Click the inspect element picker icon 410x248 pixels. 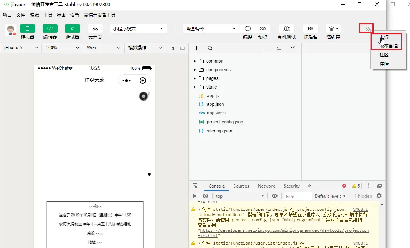tap(195, 186)
